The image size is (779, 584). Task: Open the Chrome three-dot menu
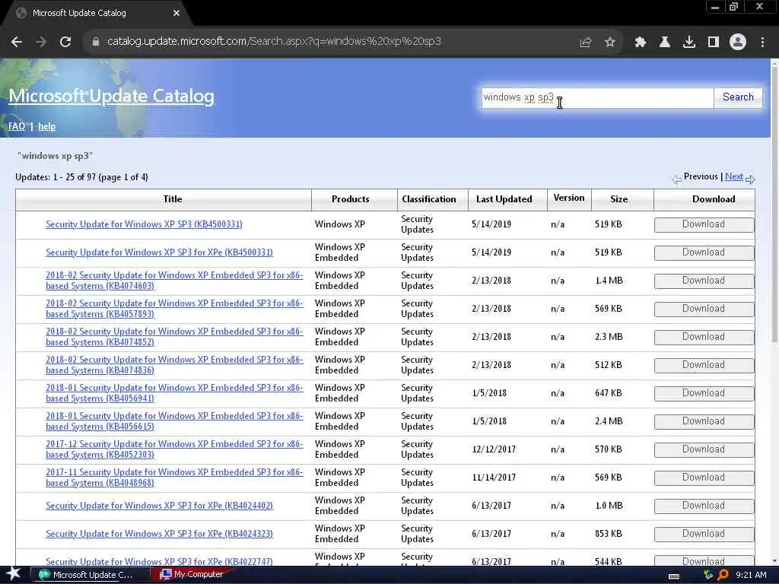tap(762, 43)
